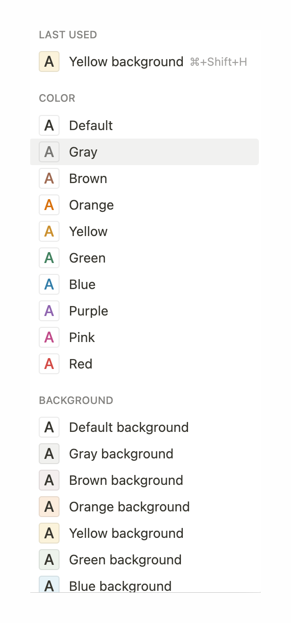Select the orange "A" letter icon
This screenshot has height=623, width=291.
pos(49,205)
